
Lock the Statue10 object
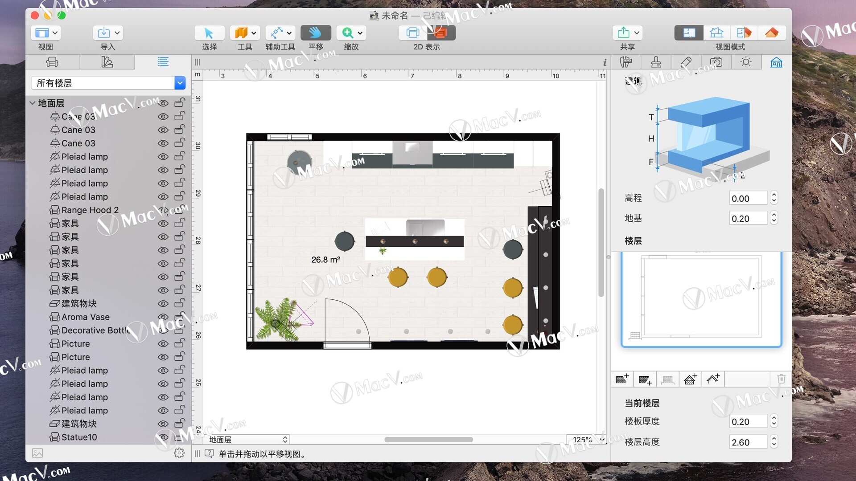click(180, 437)
